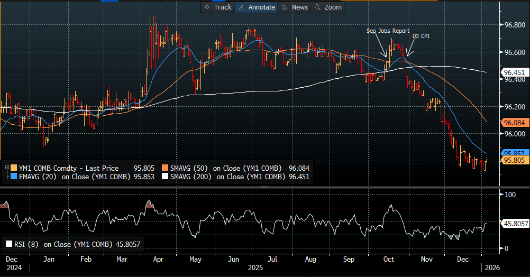Select the Q3 CPI annotation label
Screen dimensions: 530x277
(421, 36)
